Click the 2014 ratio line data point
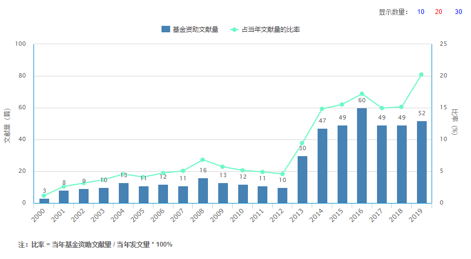The image size is (471, 259). coord(322,109)
